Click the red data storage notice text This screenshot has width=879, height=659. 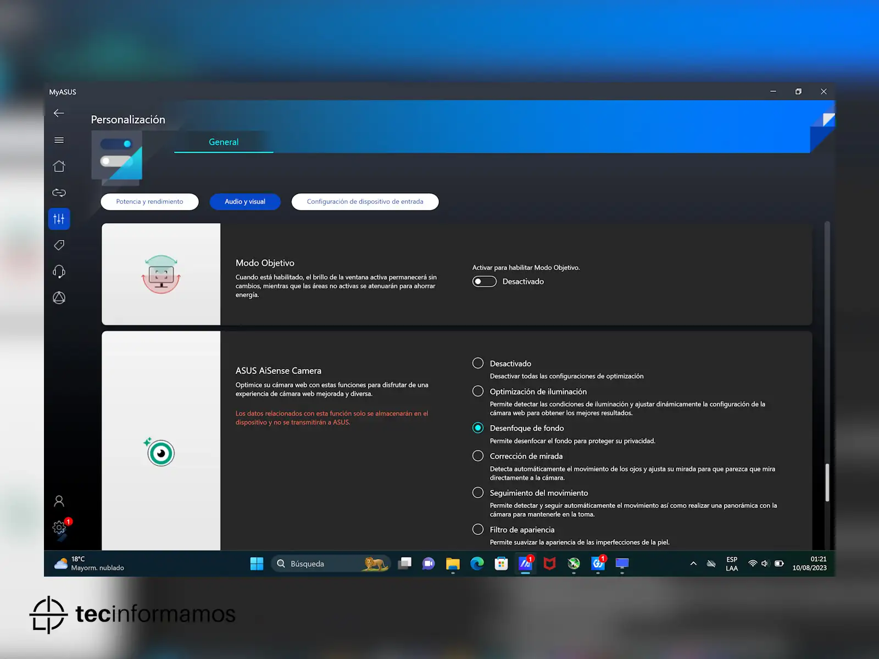pos(332,418)
